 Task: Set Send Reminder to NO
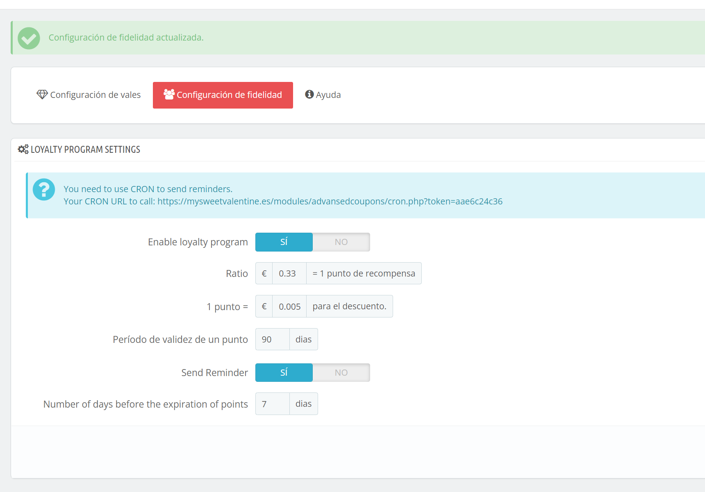(341, 372)
